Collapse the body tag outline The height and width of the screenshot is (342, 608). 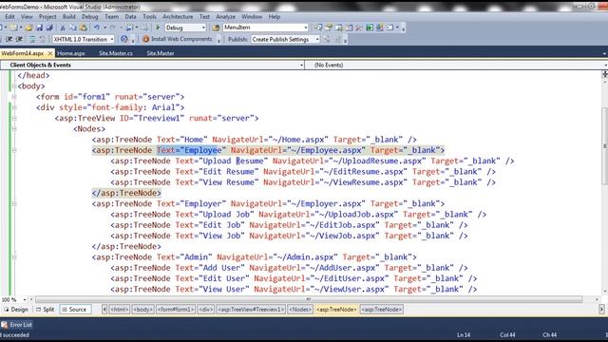tap(14, 86)
